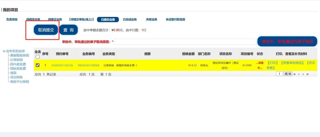This screenshot has height=137, width=320.
Task: Click the previous page arrow icon
Action: click(299, 74)
